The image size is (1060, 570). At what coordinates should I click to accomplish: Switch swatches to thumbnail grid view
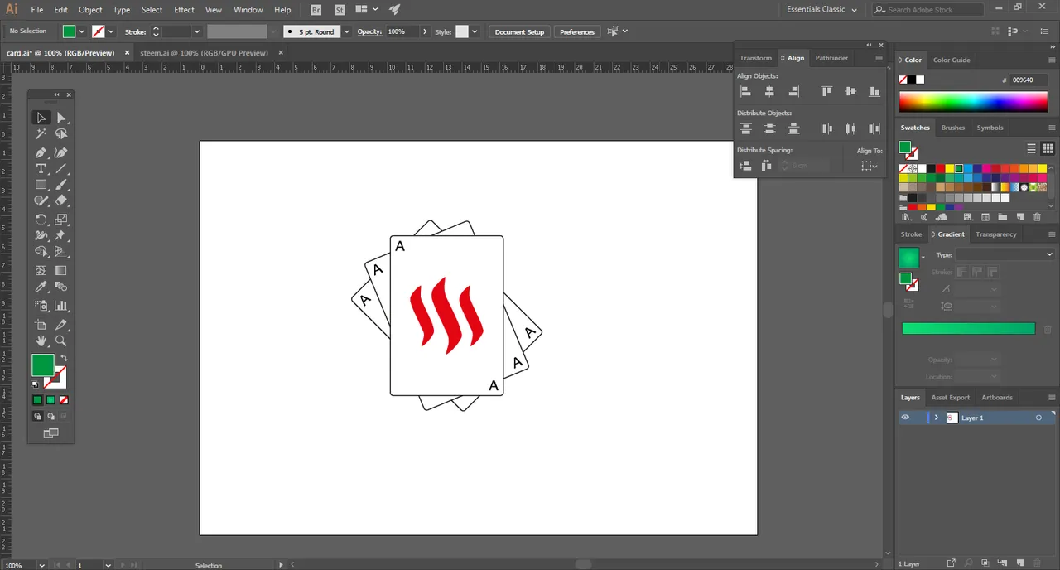coord(1048,148)
